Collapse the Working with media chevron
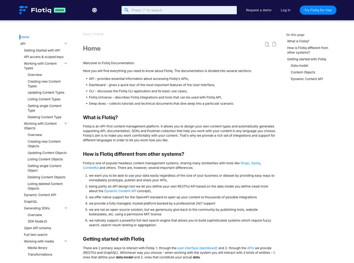Image resolution: width=354 pixels, height=263 pixels. (66, 241)
